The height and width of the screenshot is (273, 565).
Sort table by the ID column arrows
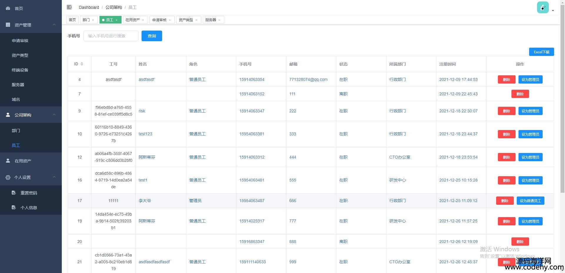[x=82, y=64]
